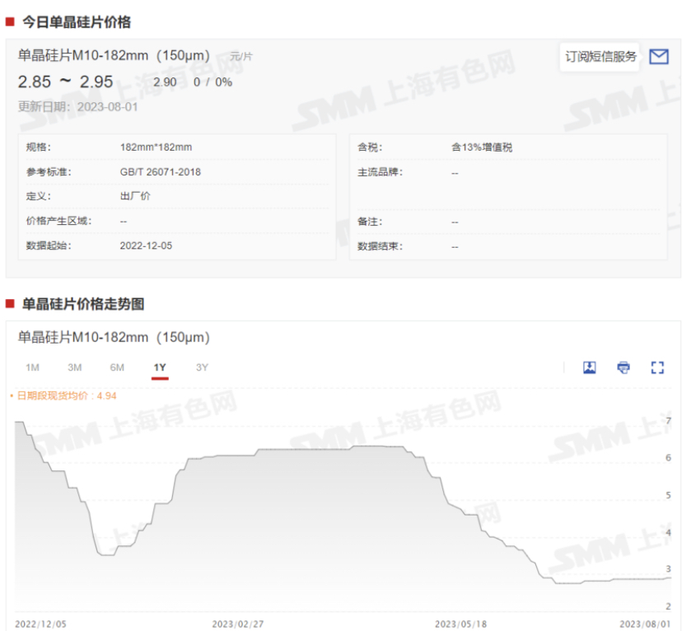Viewport: 682px width, 631px height.
Task: Expand the chart to fullscreen
Action: click(x=657, y=367)
